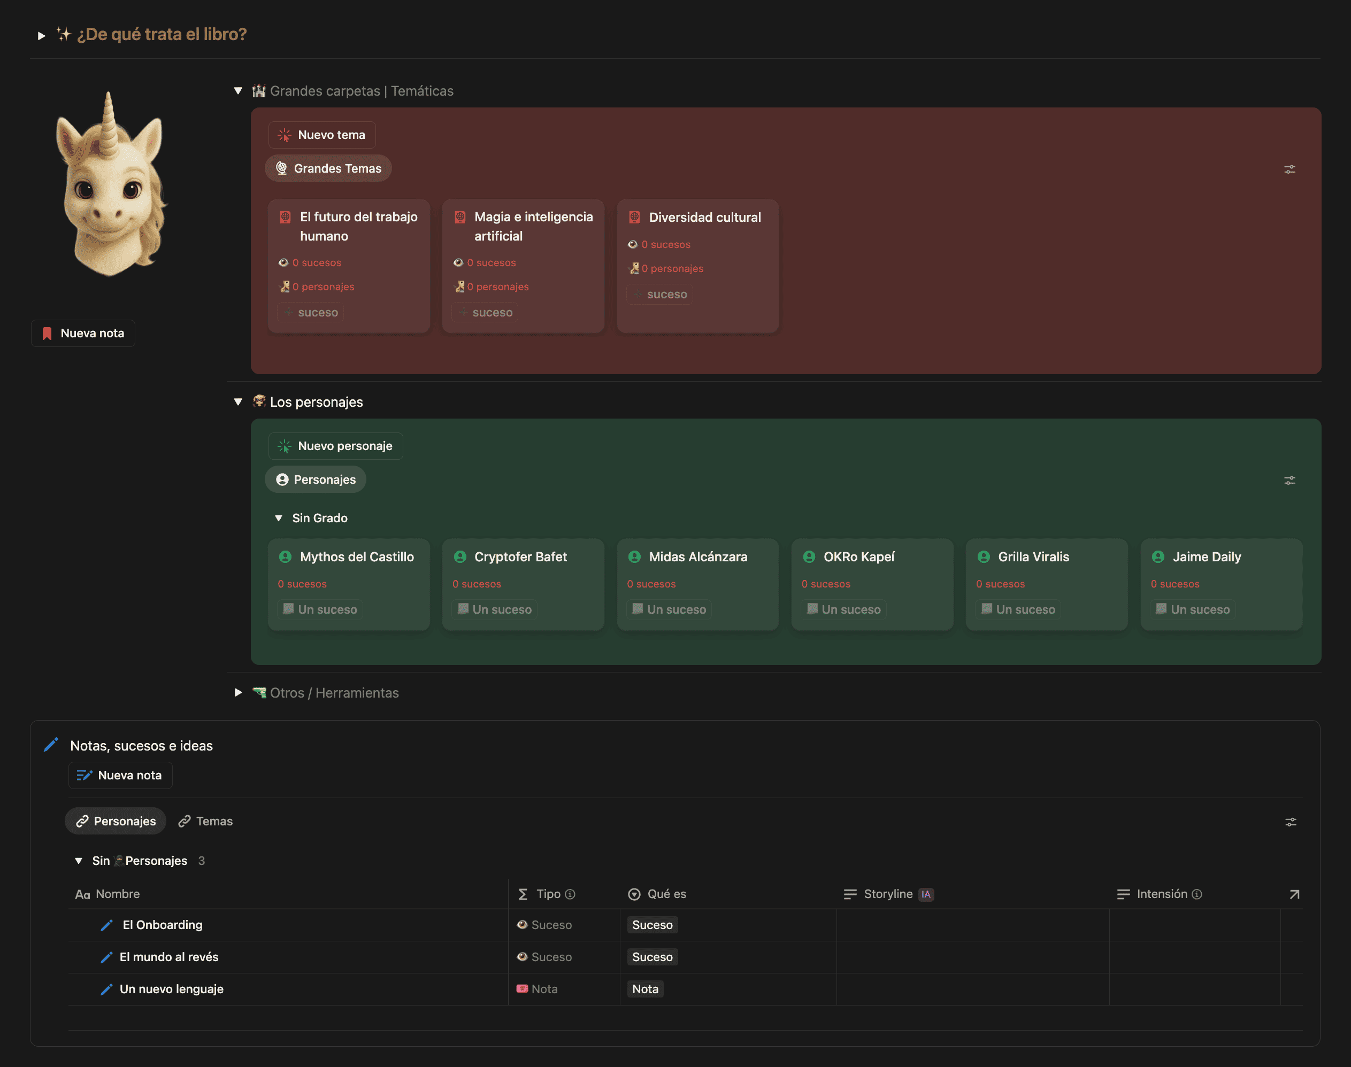Viewport: 1351px width, 1067px height.
Task: Expand ¿De qué trata el libro? toggle
Action: pos(41,36)
